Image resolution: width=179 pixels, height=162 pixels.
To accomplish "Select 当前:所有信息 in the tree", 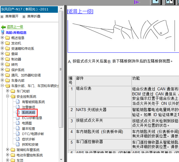I will pos(16,33).
